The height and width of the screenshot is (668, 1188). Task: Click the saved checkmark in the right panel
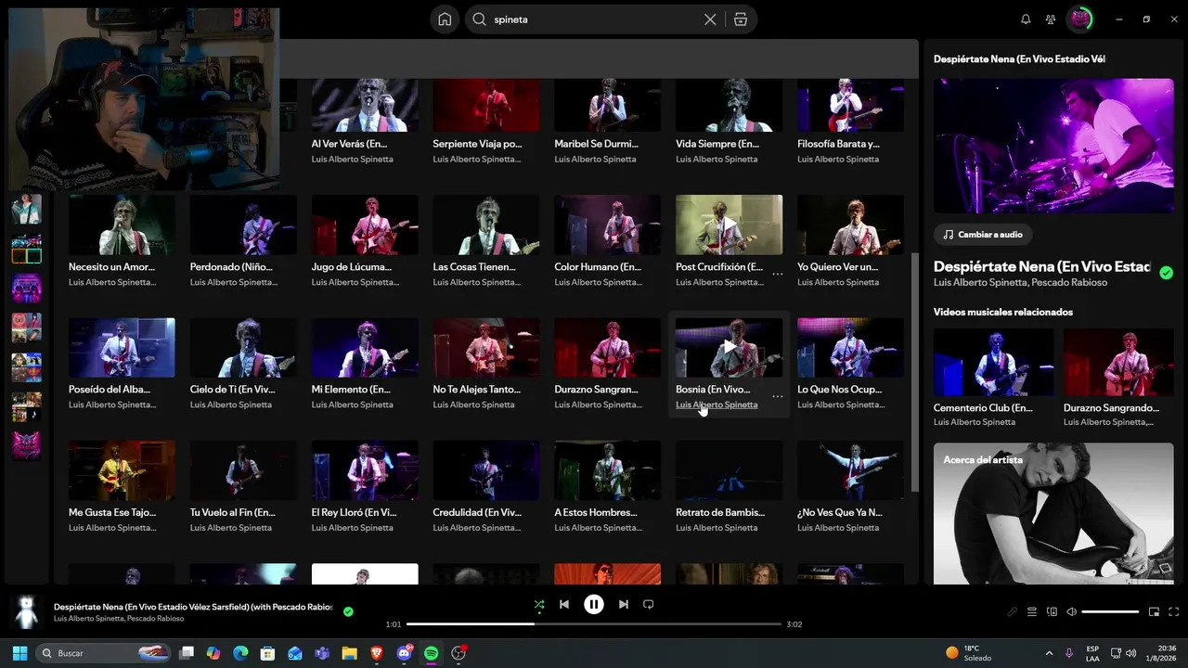(1167, 273)
